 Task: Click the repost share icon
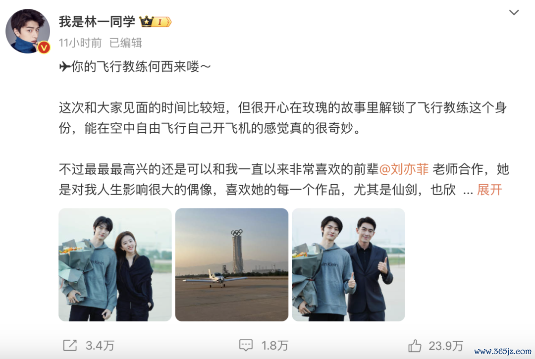70,345
